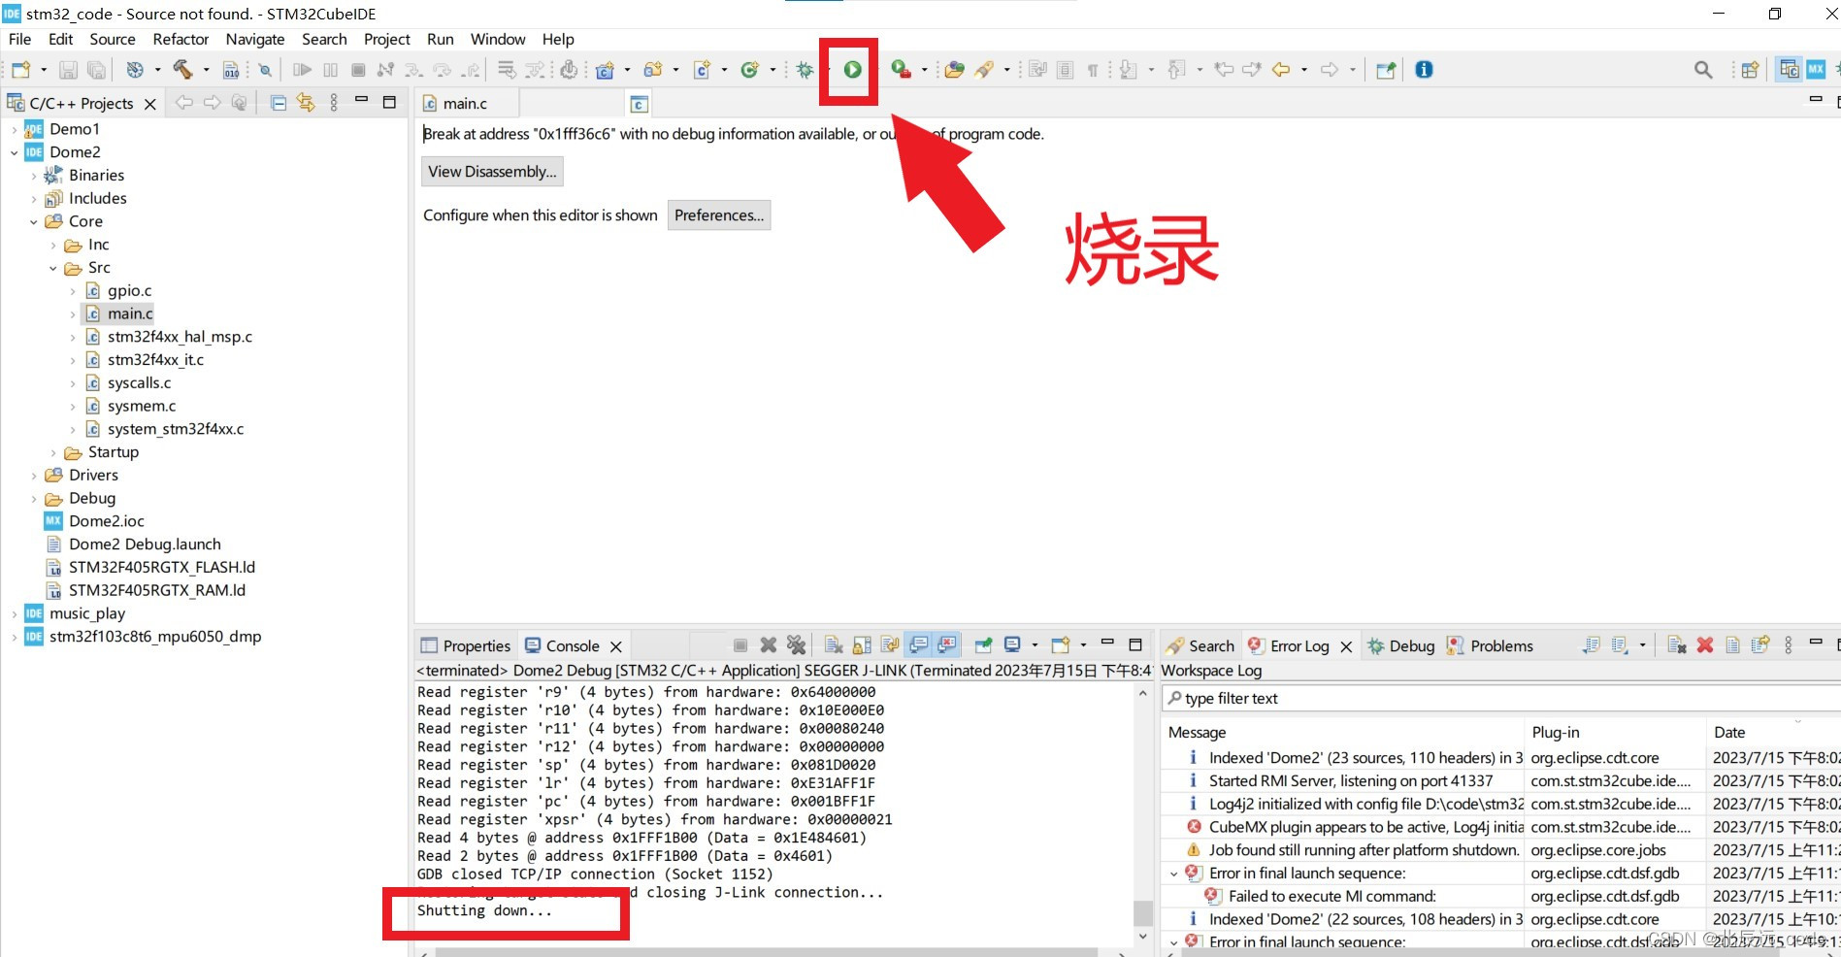
Task: Toggle Word Wrap in Console toolbar
Action: pos(890,645)
